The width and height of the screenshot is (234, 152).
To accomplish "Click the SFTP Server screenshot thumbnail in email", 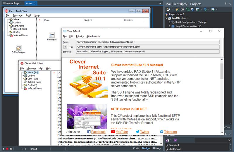I will click(87, 117).
